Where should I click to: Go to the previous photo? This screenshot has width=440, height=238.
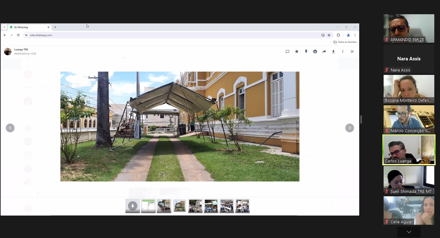point(10,128)
